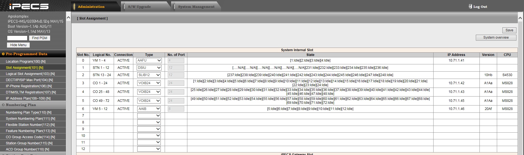Open the AAFU type dropdown for slot 0
The height and width of the screenshot is (155, 524).
149,60
